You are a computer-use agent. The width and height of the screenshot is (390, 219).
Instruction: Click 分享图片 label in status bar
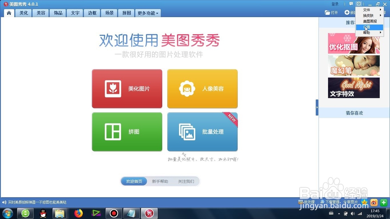351,202
